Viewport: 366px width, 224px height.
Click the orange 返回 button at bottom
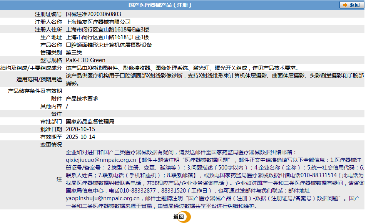[182, 217]
